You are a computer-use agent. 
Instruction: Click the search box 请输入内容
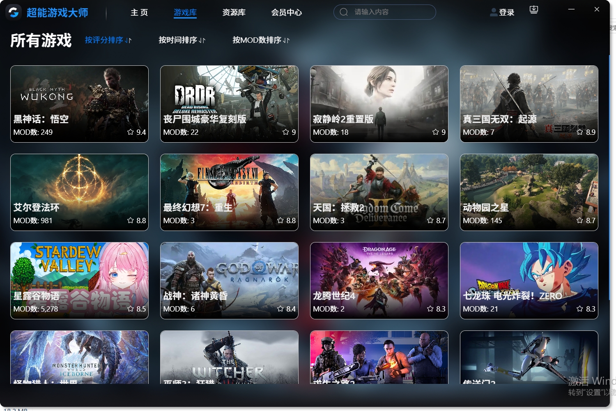pyautogui.click(x=385, y=12)
